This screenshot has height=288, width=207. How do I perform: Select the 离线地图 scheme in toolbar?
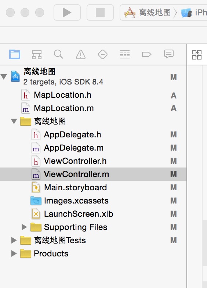pyautogui.click(x=148, y=12)
